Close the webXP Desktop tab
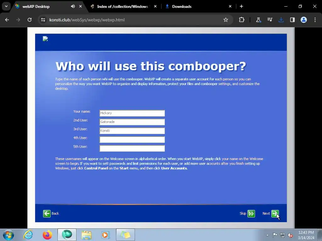 [x=80, y=6]
